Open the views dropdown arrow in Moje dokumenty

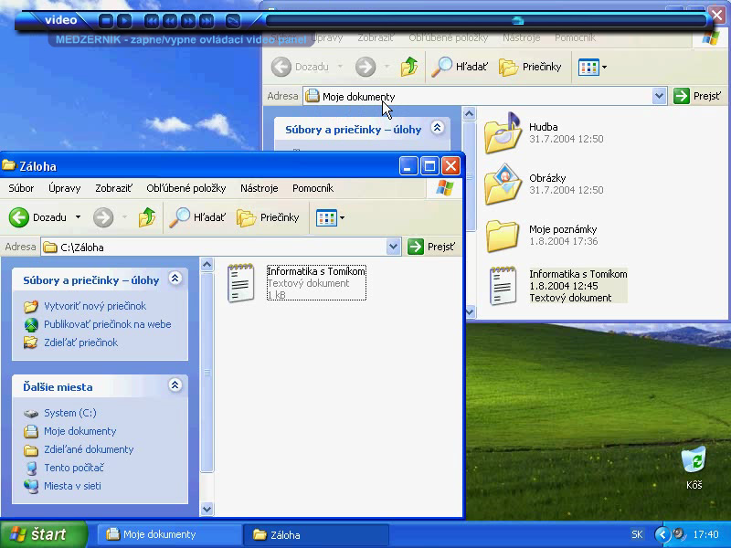(x=604, y=67)
